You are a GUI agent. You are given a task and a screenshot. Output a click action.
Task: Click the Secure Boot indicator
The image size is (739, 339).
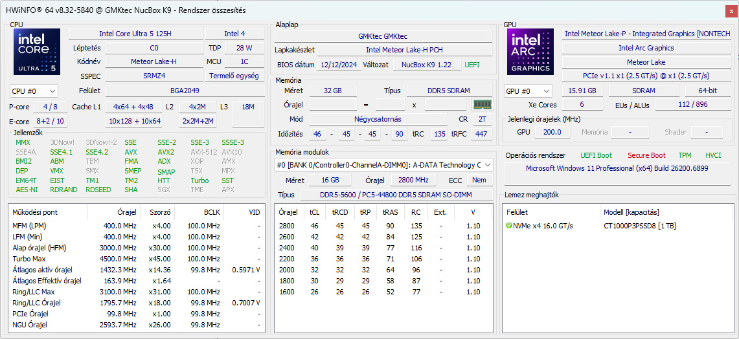pos(646,155)
